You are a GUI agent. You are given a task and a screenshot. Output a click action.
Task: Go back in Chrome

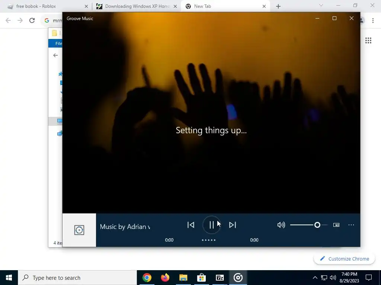(x=8, y=20)
